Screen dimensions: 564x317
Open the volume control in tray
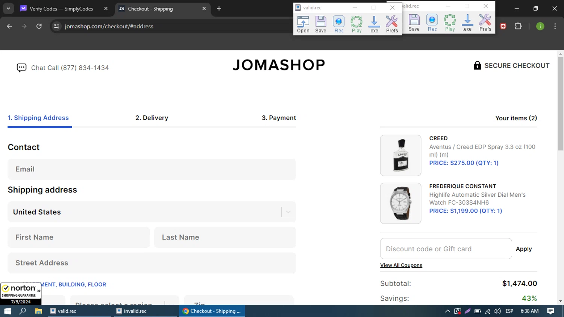point(497,311)
